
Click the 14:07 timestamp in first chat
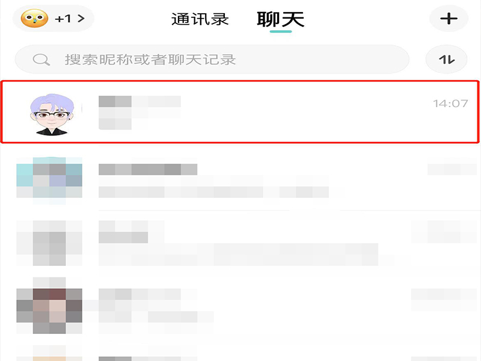tap(450, 103)
